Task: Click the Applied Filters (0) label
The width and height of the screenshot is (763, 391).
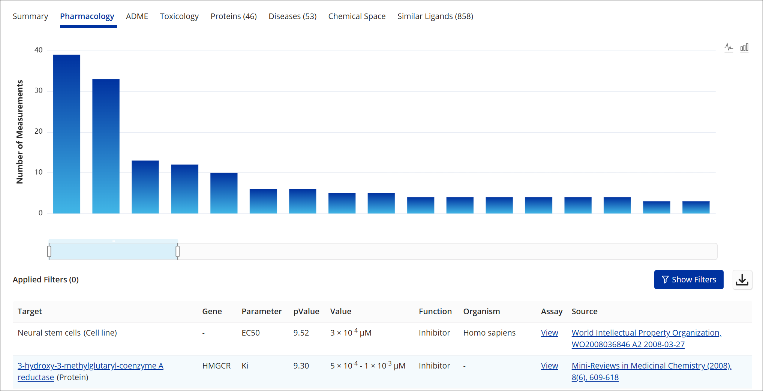Action: coord(46,280)
